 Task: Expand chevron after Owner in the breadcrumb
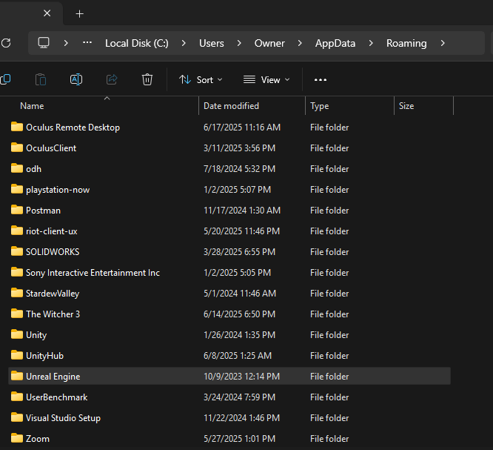click(x=300, y=43)
